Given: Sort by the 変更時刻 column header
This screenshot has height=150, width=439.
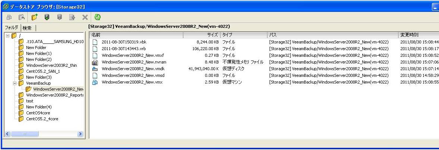Looking at the screenshot, I should tap(419, 35).
